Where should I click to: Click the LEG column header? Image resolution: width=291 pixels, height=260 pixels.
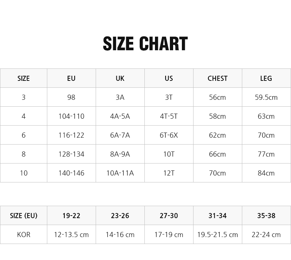266,78
